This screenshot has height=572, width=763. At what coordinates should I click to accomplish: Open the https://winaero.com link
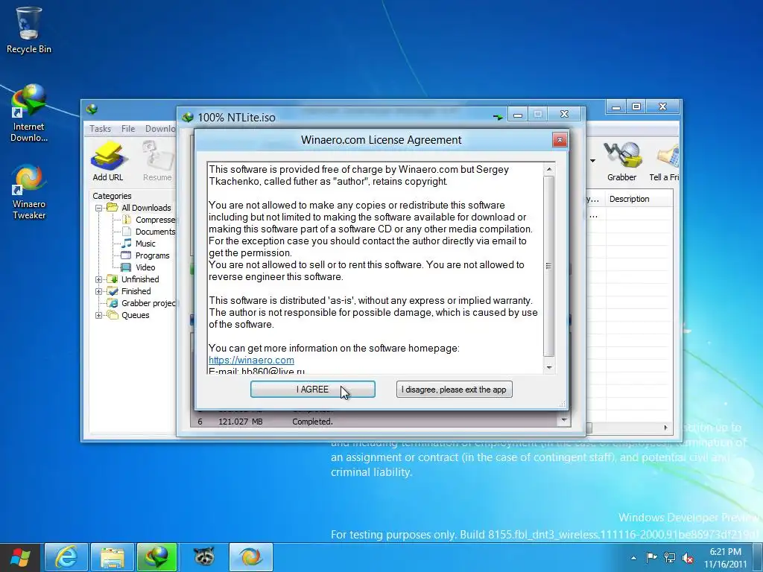pos(251,360)
